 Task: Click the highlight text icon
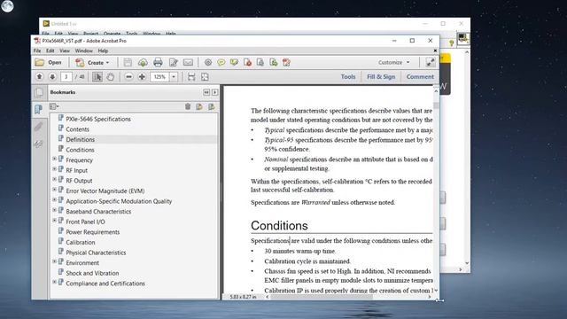[x=234, y=63]
